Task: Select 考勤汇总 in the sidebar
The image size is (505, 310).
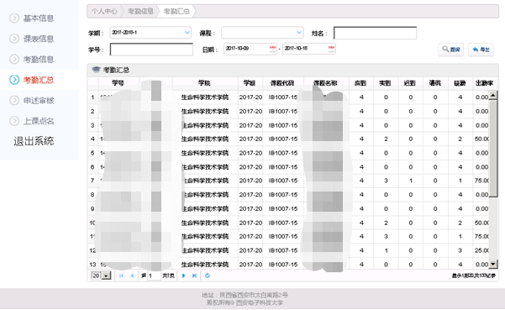Action: point(39,80)
